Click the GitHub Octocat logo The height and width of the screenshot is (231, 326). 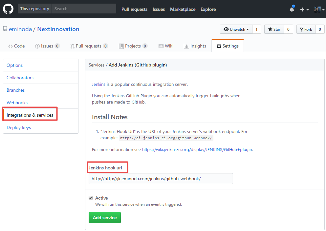(x=8, y=9)
